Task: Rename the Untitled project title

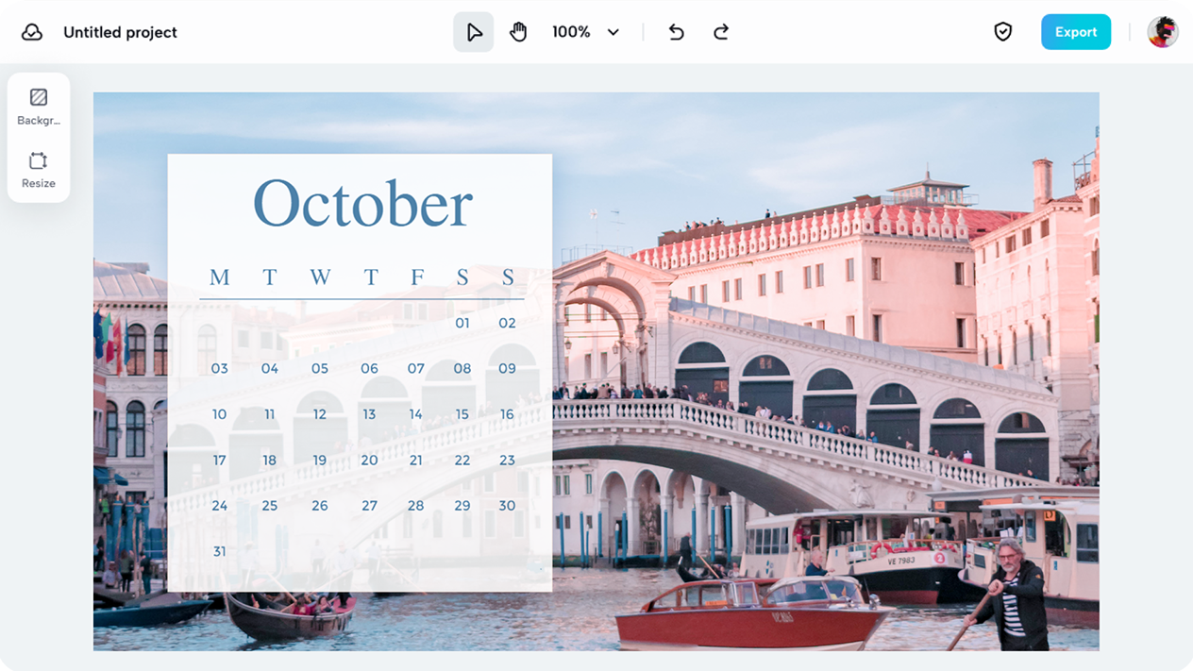Action: pos(120,32)
